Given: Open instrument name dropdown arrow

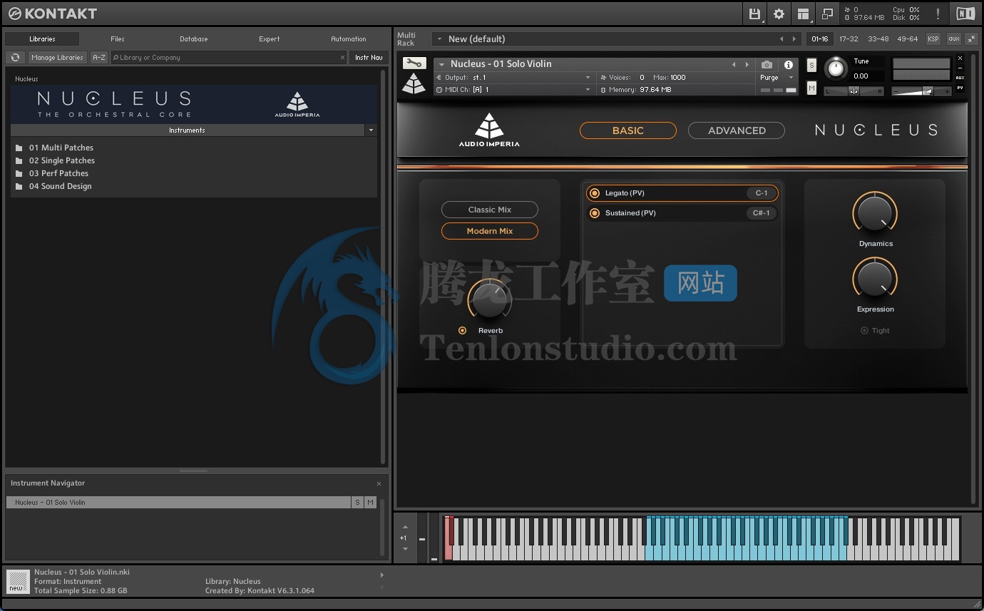Looking at the screenshot, I should click(442, 64).
